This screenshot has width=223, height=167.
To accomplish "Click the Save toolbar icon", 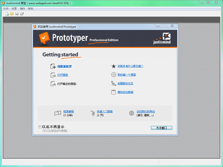I will 17,14.
